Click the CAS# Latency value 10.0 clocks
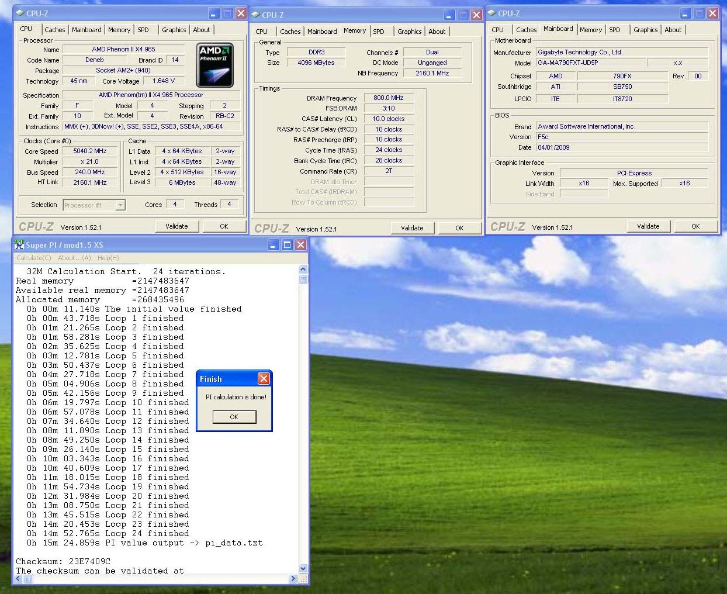This screenshot has height=594, width=727. pyautogui.click(x=389, y=119)
